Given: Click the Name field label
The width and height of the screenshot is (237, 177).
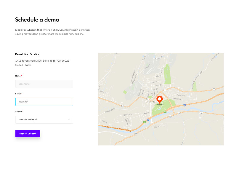Looking at the screenshot, I should tap(18, 76).
